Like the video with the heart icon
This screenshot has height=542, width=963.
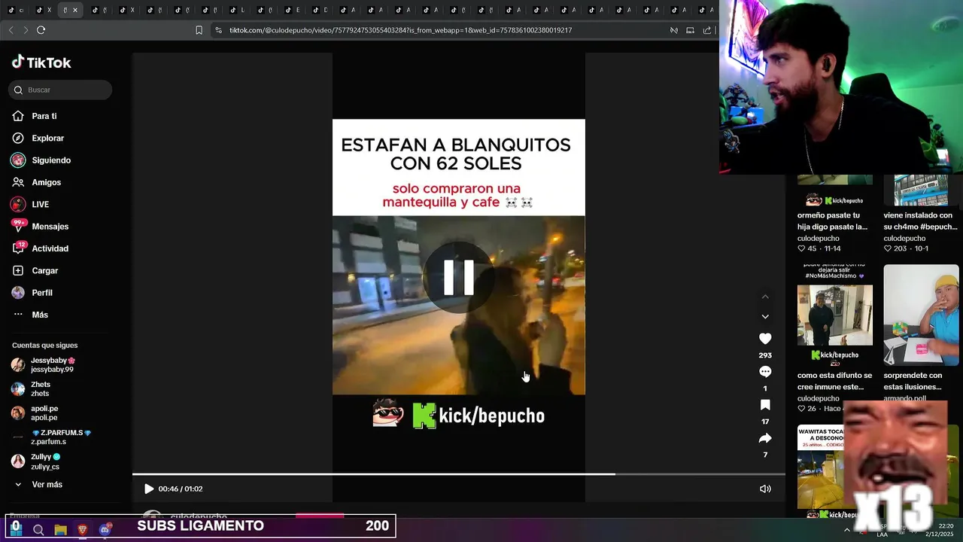(765, 339)
